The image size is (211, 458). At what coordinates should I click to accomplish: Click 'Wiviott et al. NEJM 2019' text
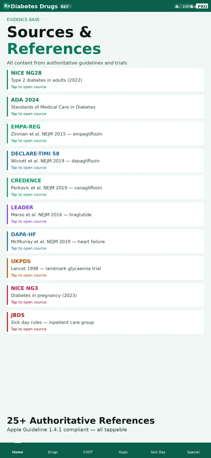click(38, 161)
